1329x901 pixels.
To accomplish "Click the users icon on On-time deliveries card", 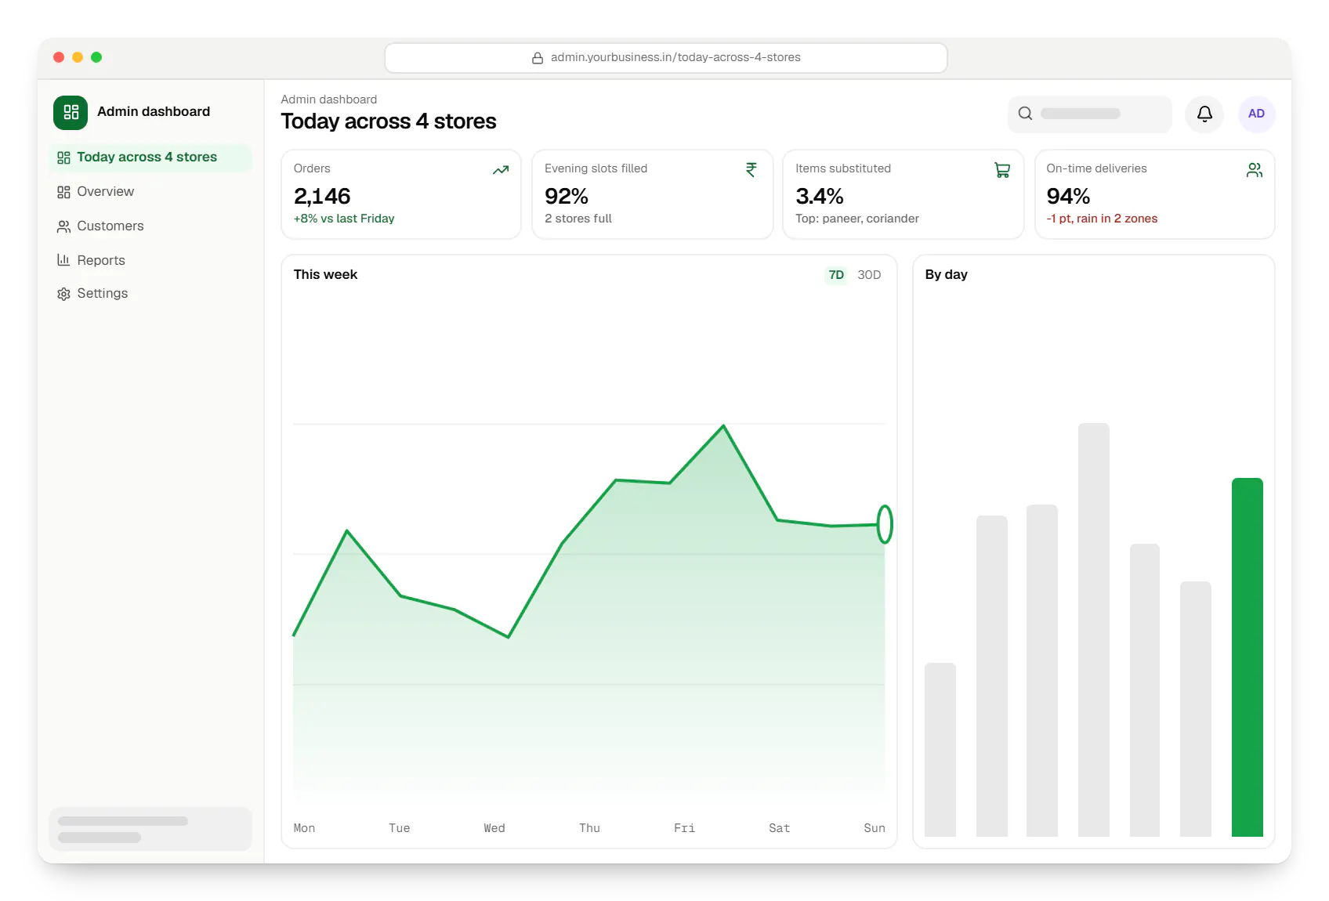I will pos(1254,170).
